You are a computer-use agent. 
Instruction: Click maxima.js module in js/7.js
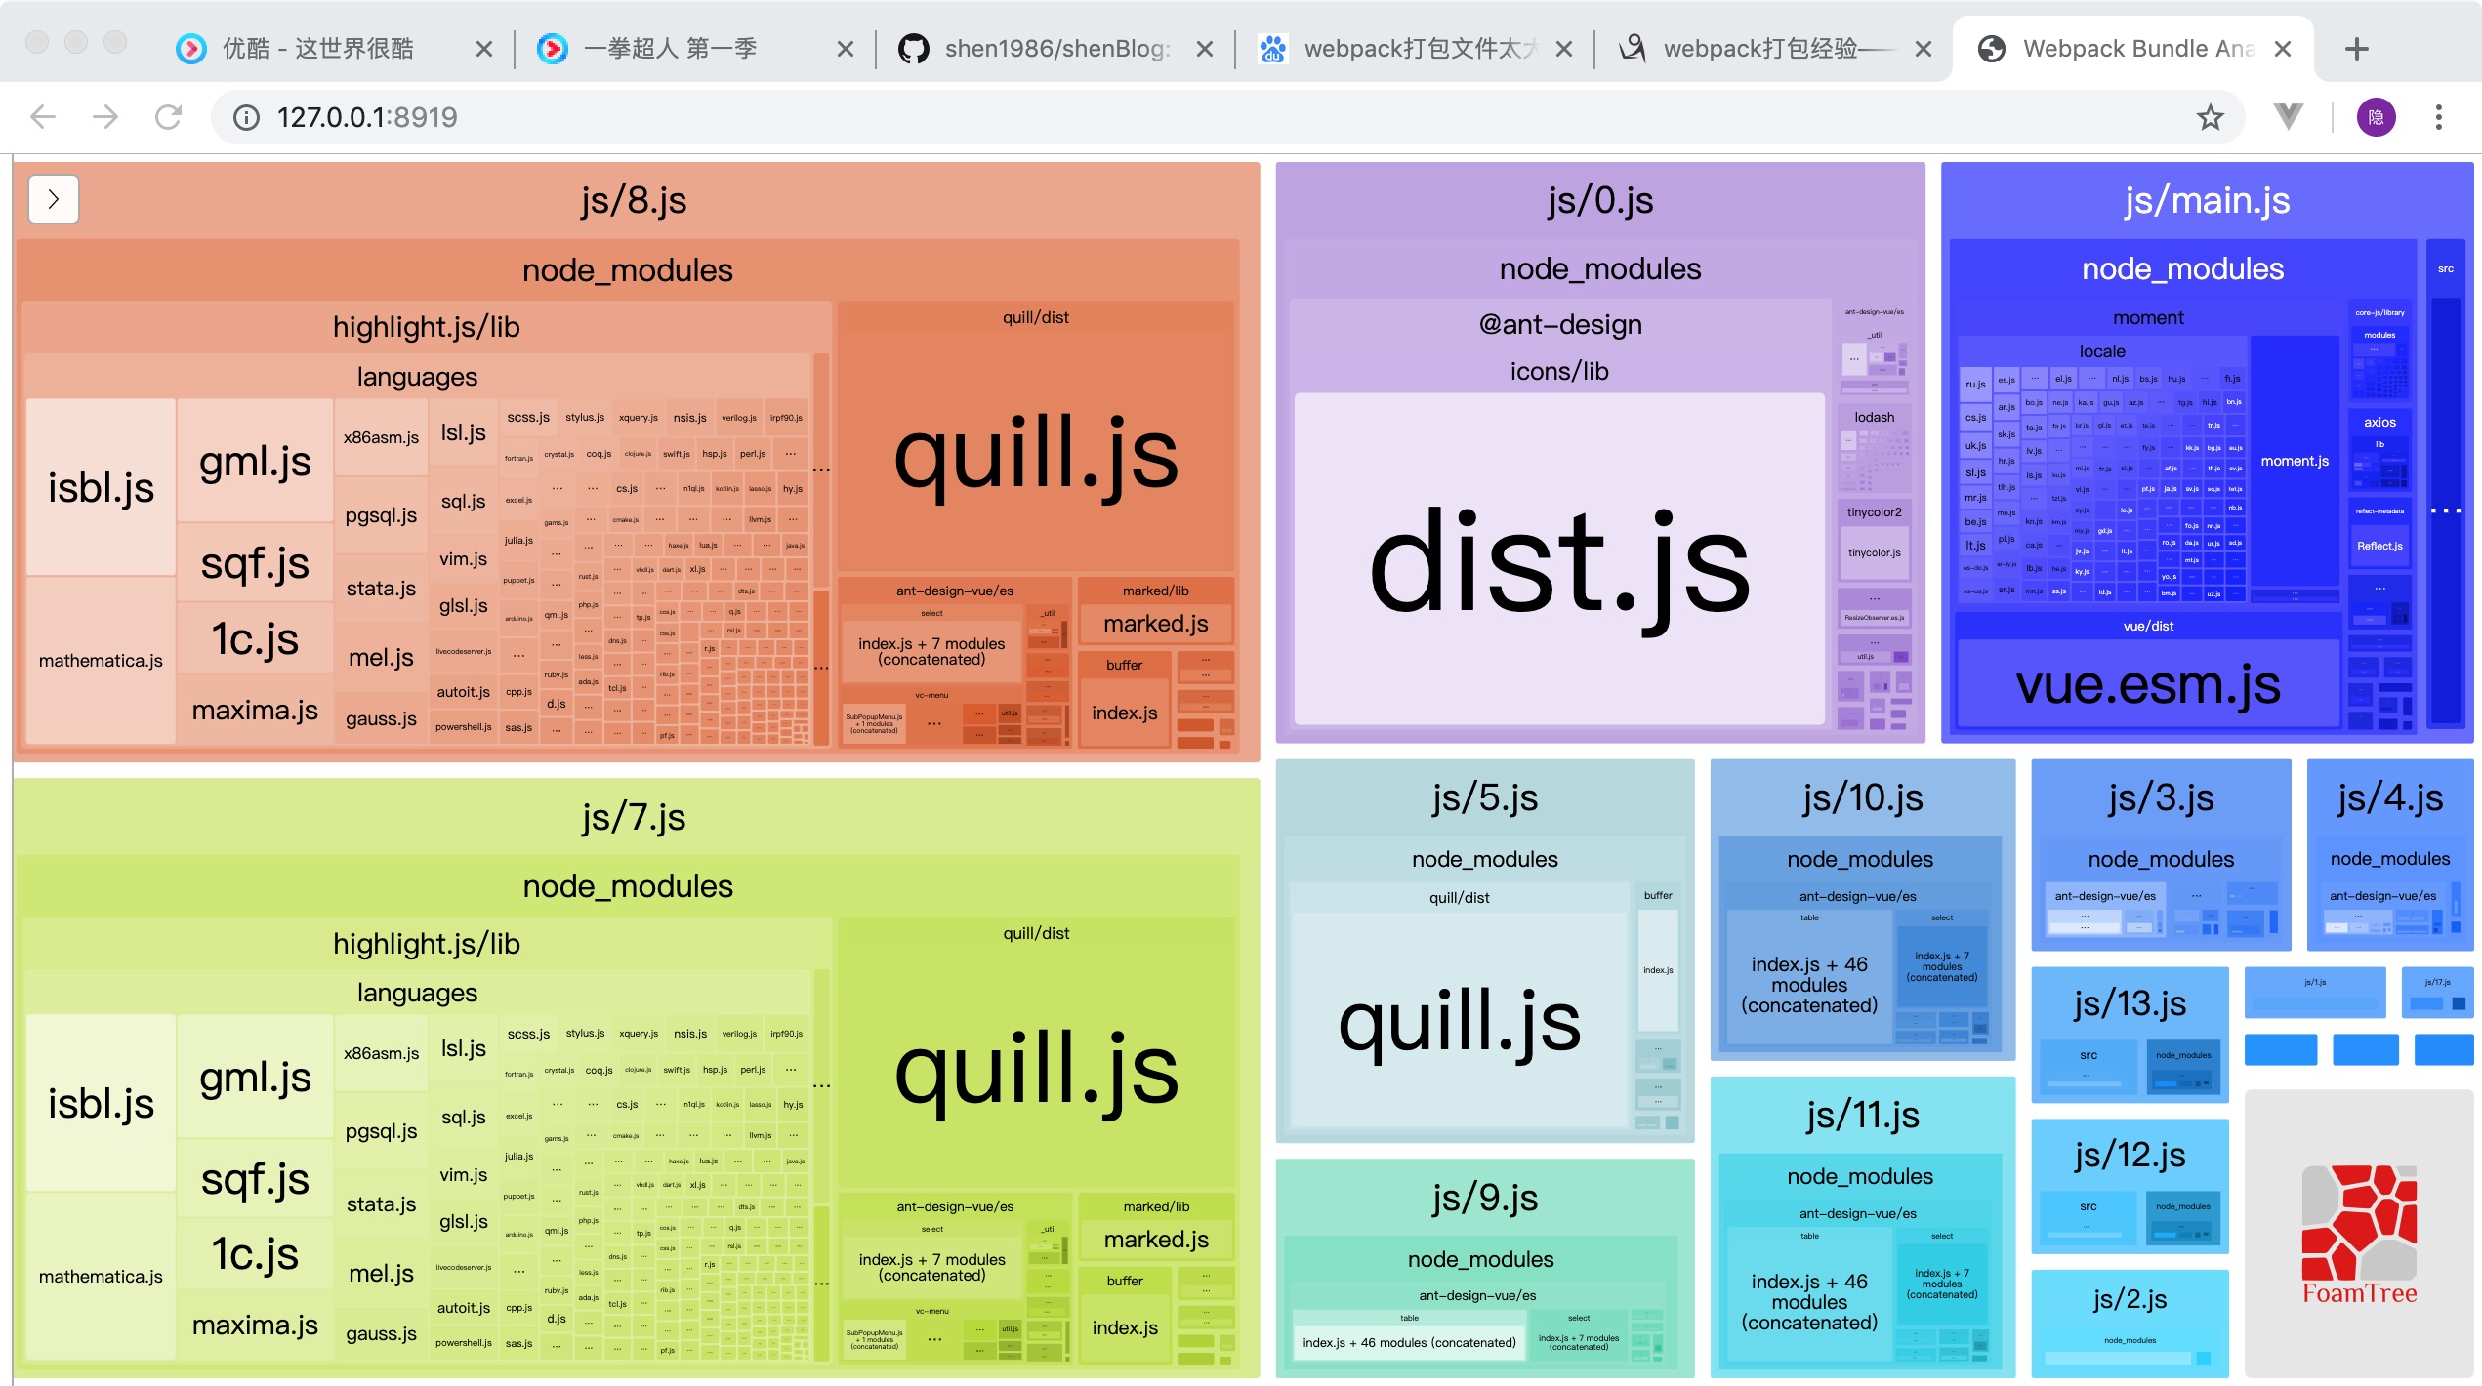click(x=255, y=1325)
